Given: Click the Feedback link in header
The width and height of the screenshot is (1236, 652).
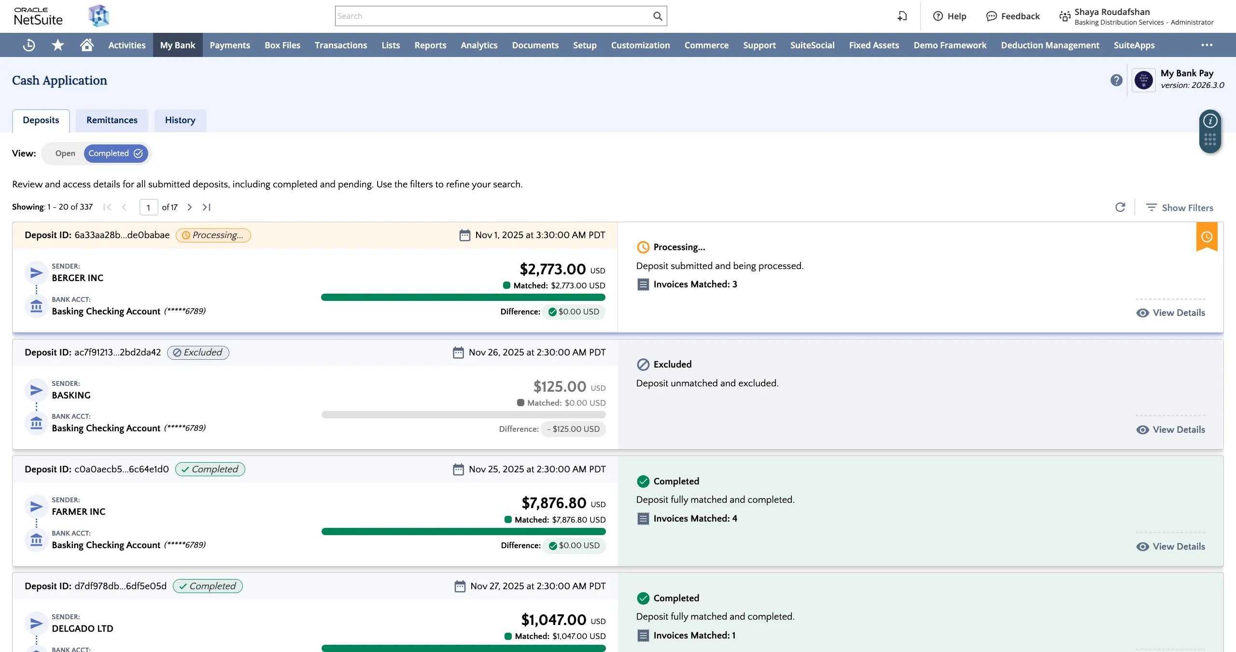Looking at the screenshot, I should pyautogui.click(x=1020, y=16).
